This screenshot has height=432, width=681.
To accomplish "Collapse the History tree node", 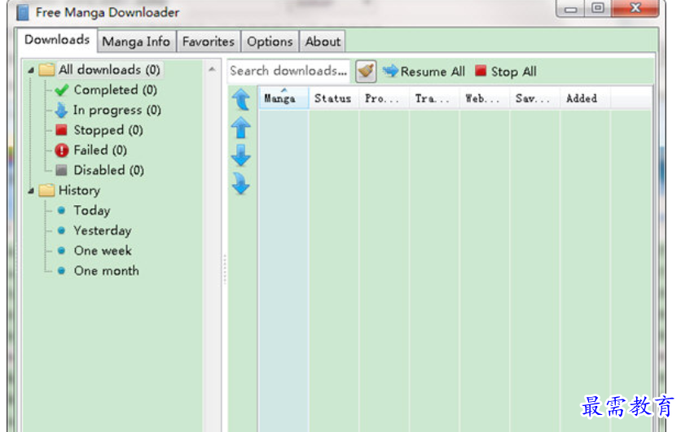I will coord(31,190).
